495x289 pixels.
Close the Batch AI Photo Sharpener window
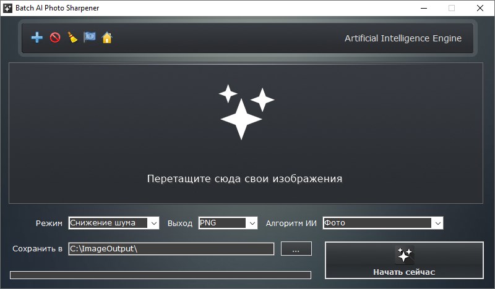[x=480, y=8]
